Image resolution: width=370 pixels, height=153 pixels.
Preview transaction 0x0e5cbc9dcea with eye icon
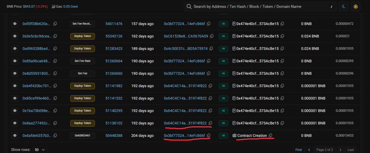(14, 36)
